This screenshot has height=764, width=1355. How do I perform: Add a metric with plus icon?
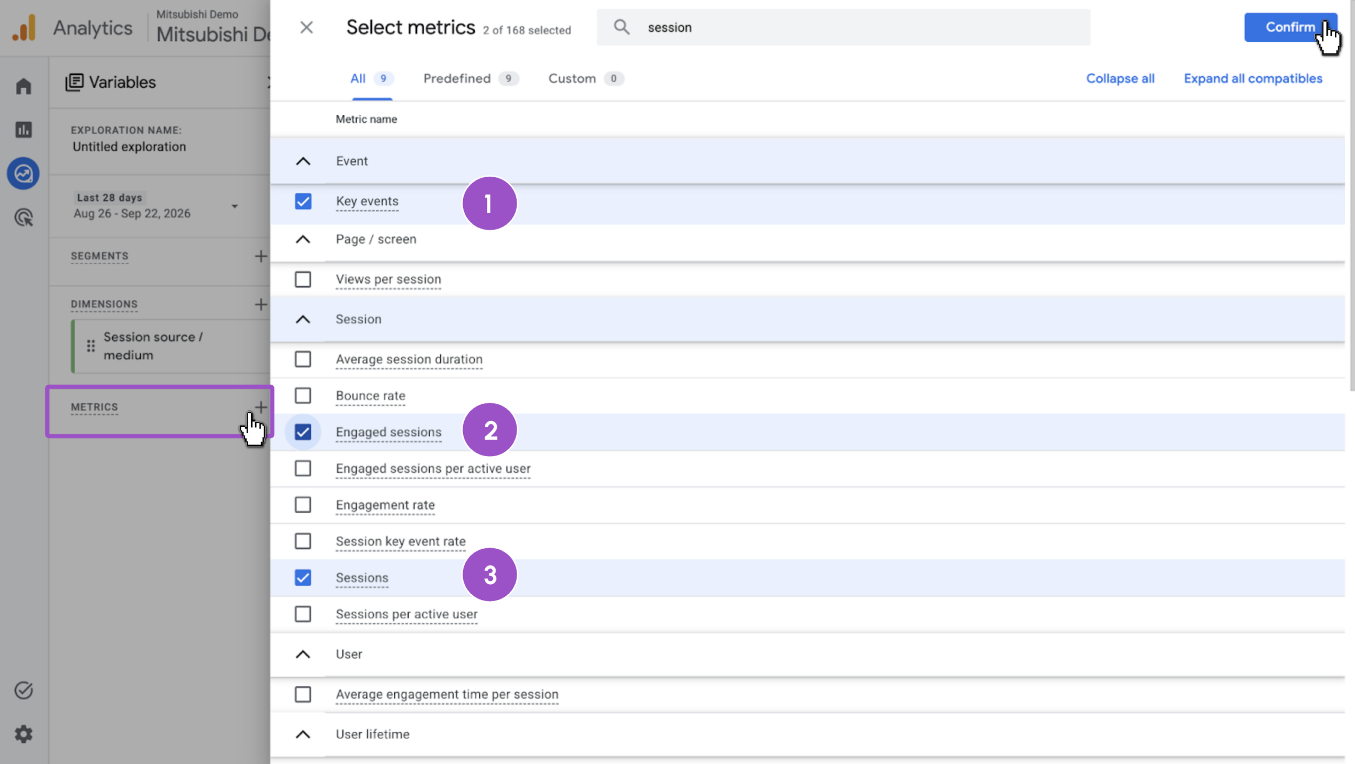[260, 407]
